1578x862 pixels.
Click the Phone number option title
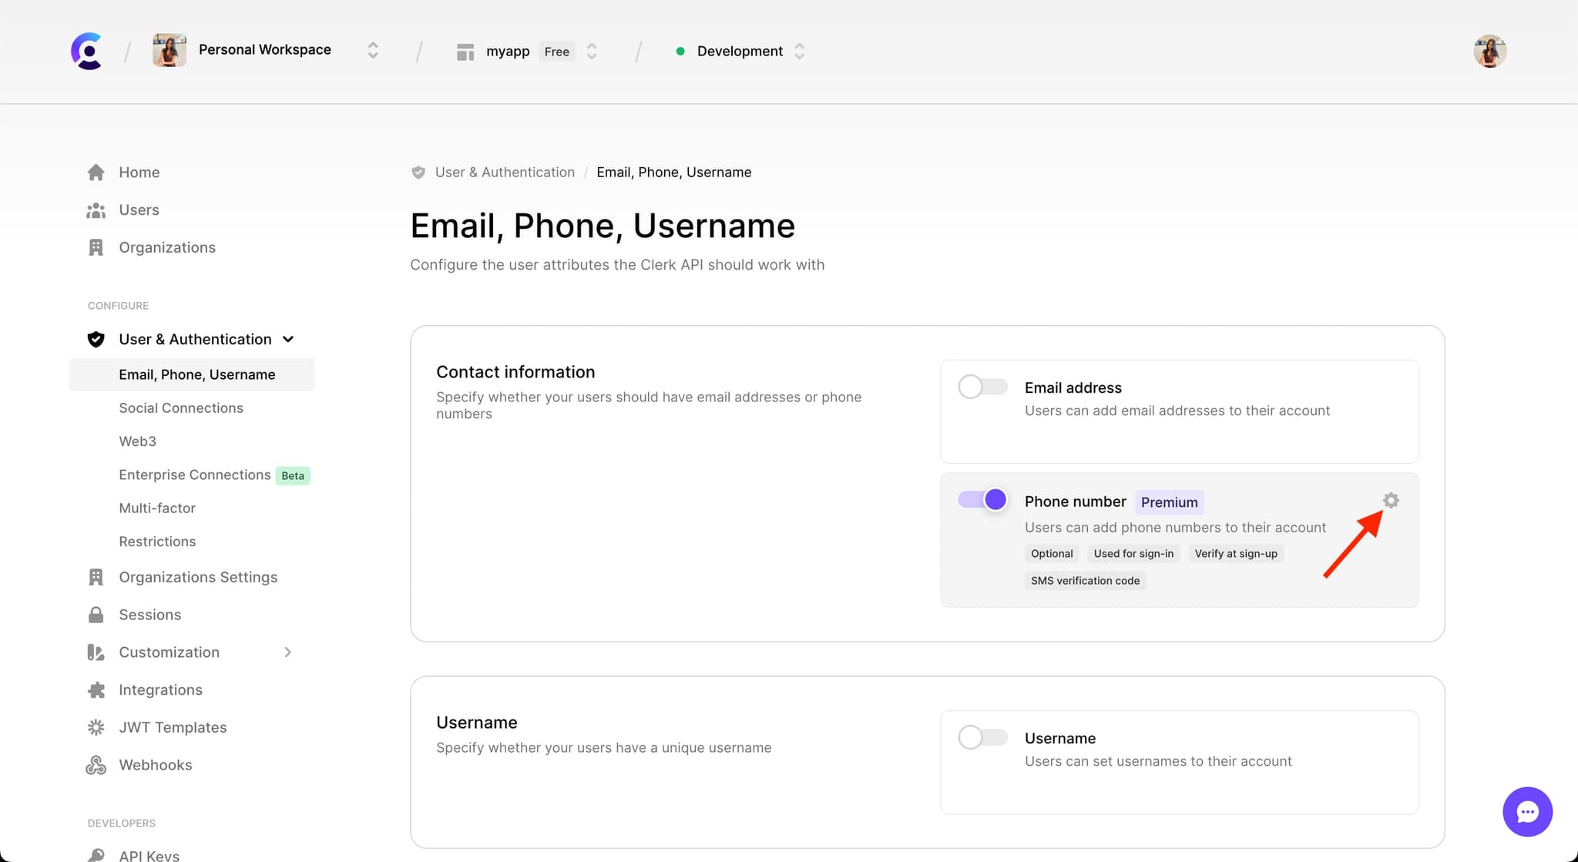pos(1075,501)
